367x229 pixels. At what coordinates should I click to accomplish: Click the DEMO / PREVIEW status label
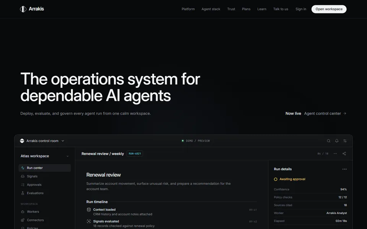pos(196,141)
